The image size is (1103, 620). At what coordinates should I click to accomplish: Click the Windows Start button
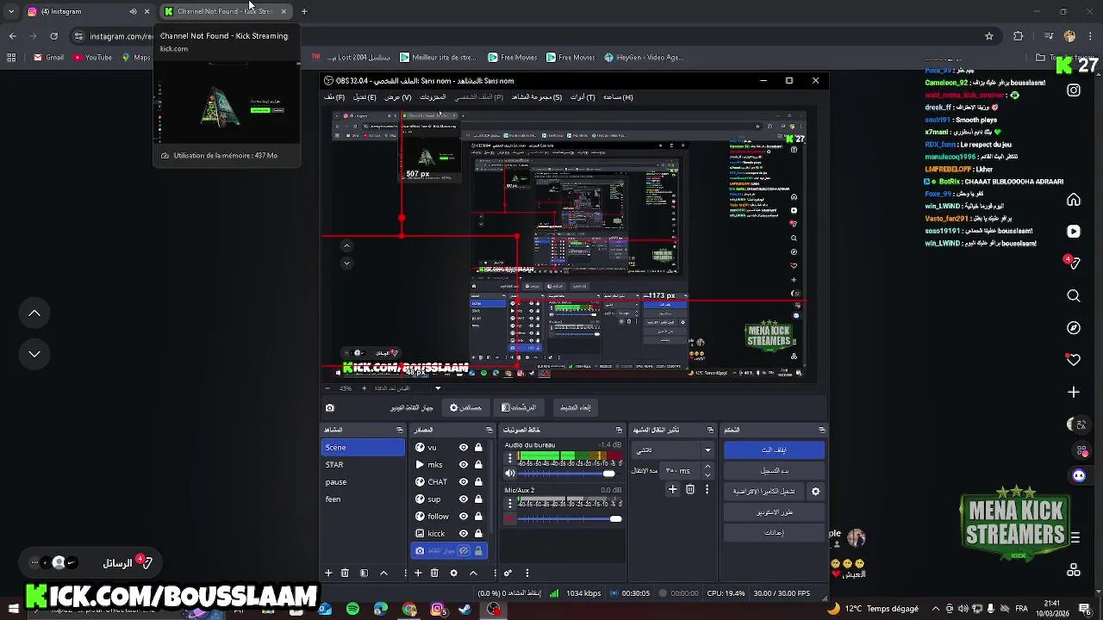tap(13, 609)
